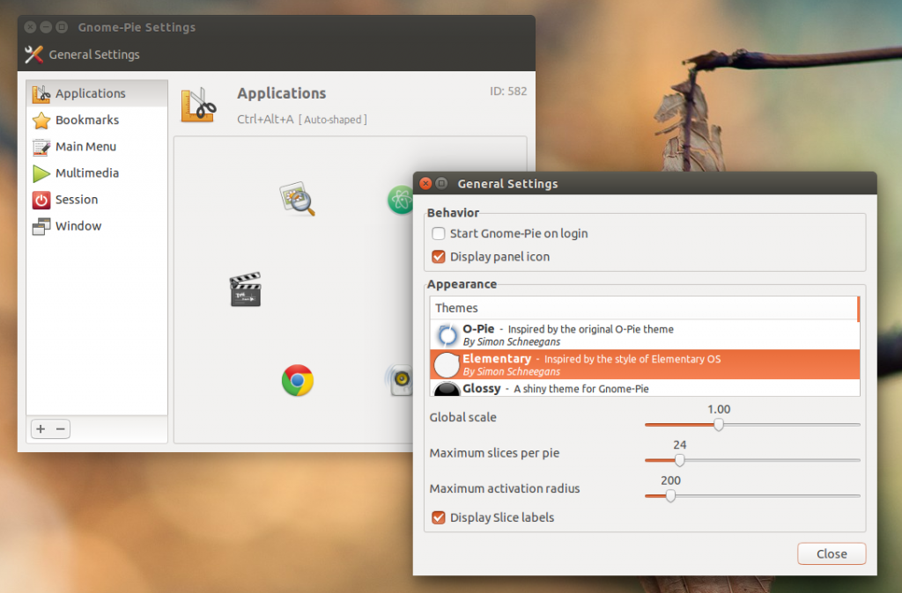The width and height of the screenshot is (902, 593).
Task: Enable Start Gnome-Pie on login
Action: tap(439, 234)
